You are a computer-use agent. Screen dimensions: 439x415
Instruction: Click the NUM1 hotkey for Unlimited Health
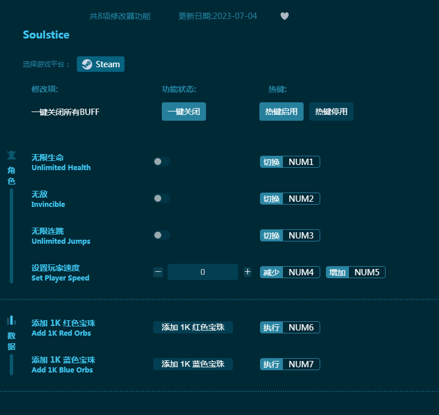(290, 162)
